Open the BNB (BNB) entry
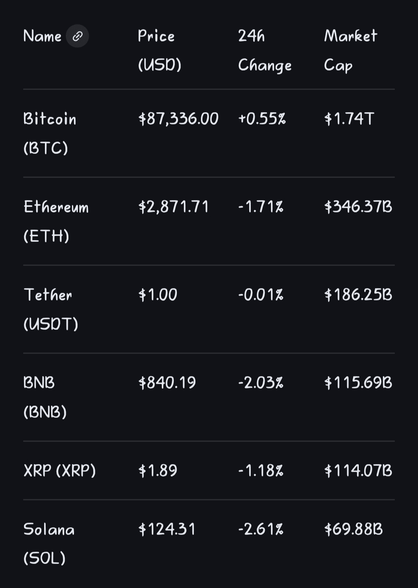The image size is (418, 588). 45,397
